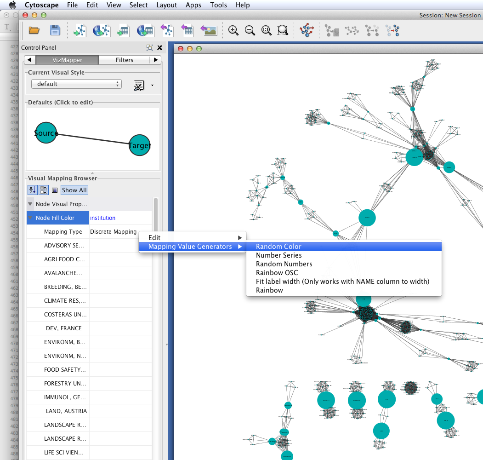Import network from URL globe icon

[x=102, y=30]
